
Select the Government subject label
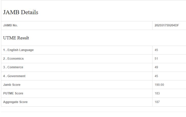click(16, 76)
